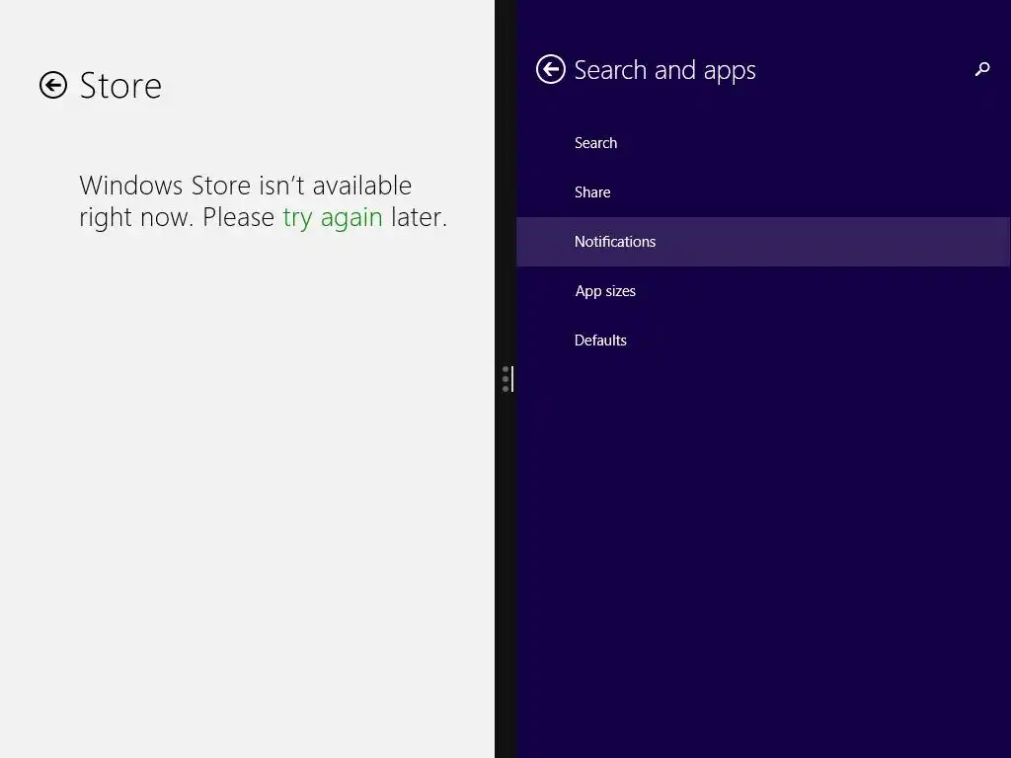1011x758 pixels.
Task: Open the Defaults settings item
Action: click(x=763, y=341)
